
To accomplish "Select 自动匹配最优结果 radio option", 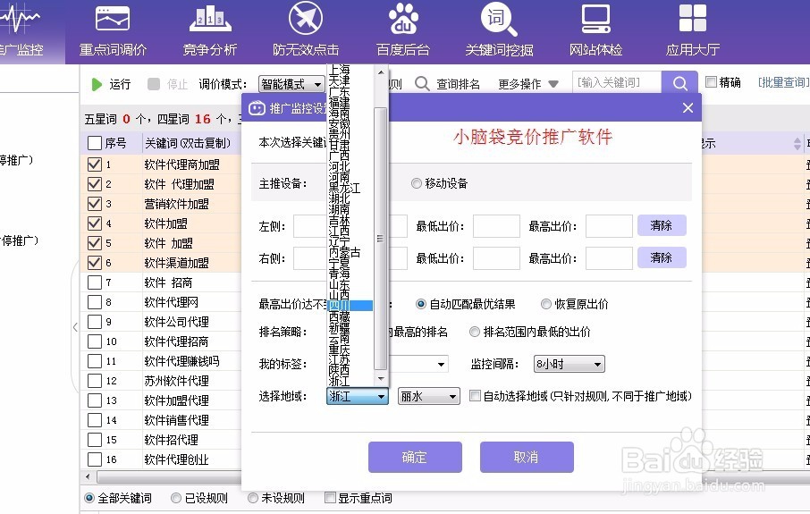I will pyautogui.click(x=421, y=304).
